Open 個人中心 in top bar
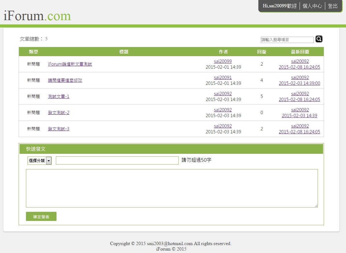The image size is (346, 253). pos(312,6)
